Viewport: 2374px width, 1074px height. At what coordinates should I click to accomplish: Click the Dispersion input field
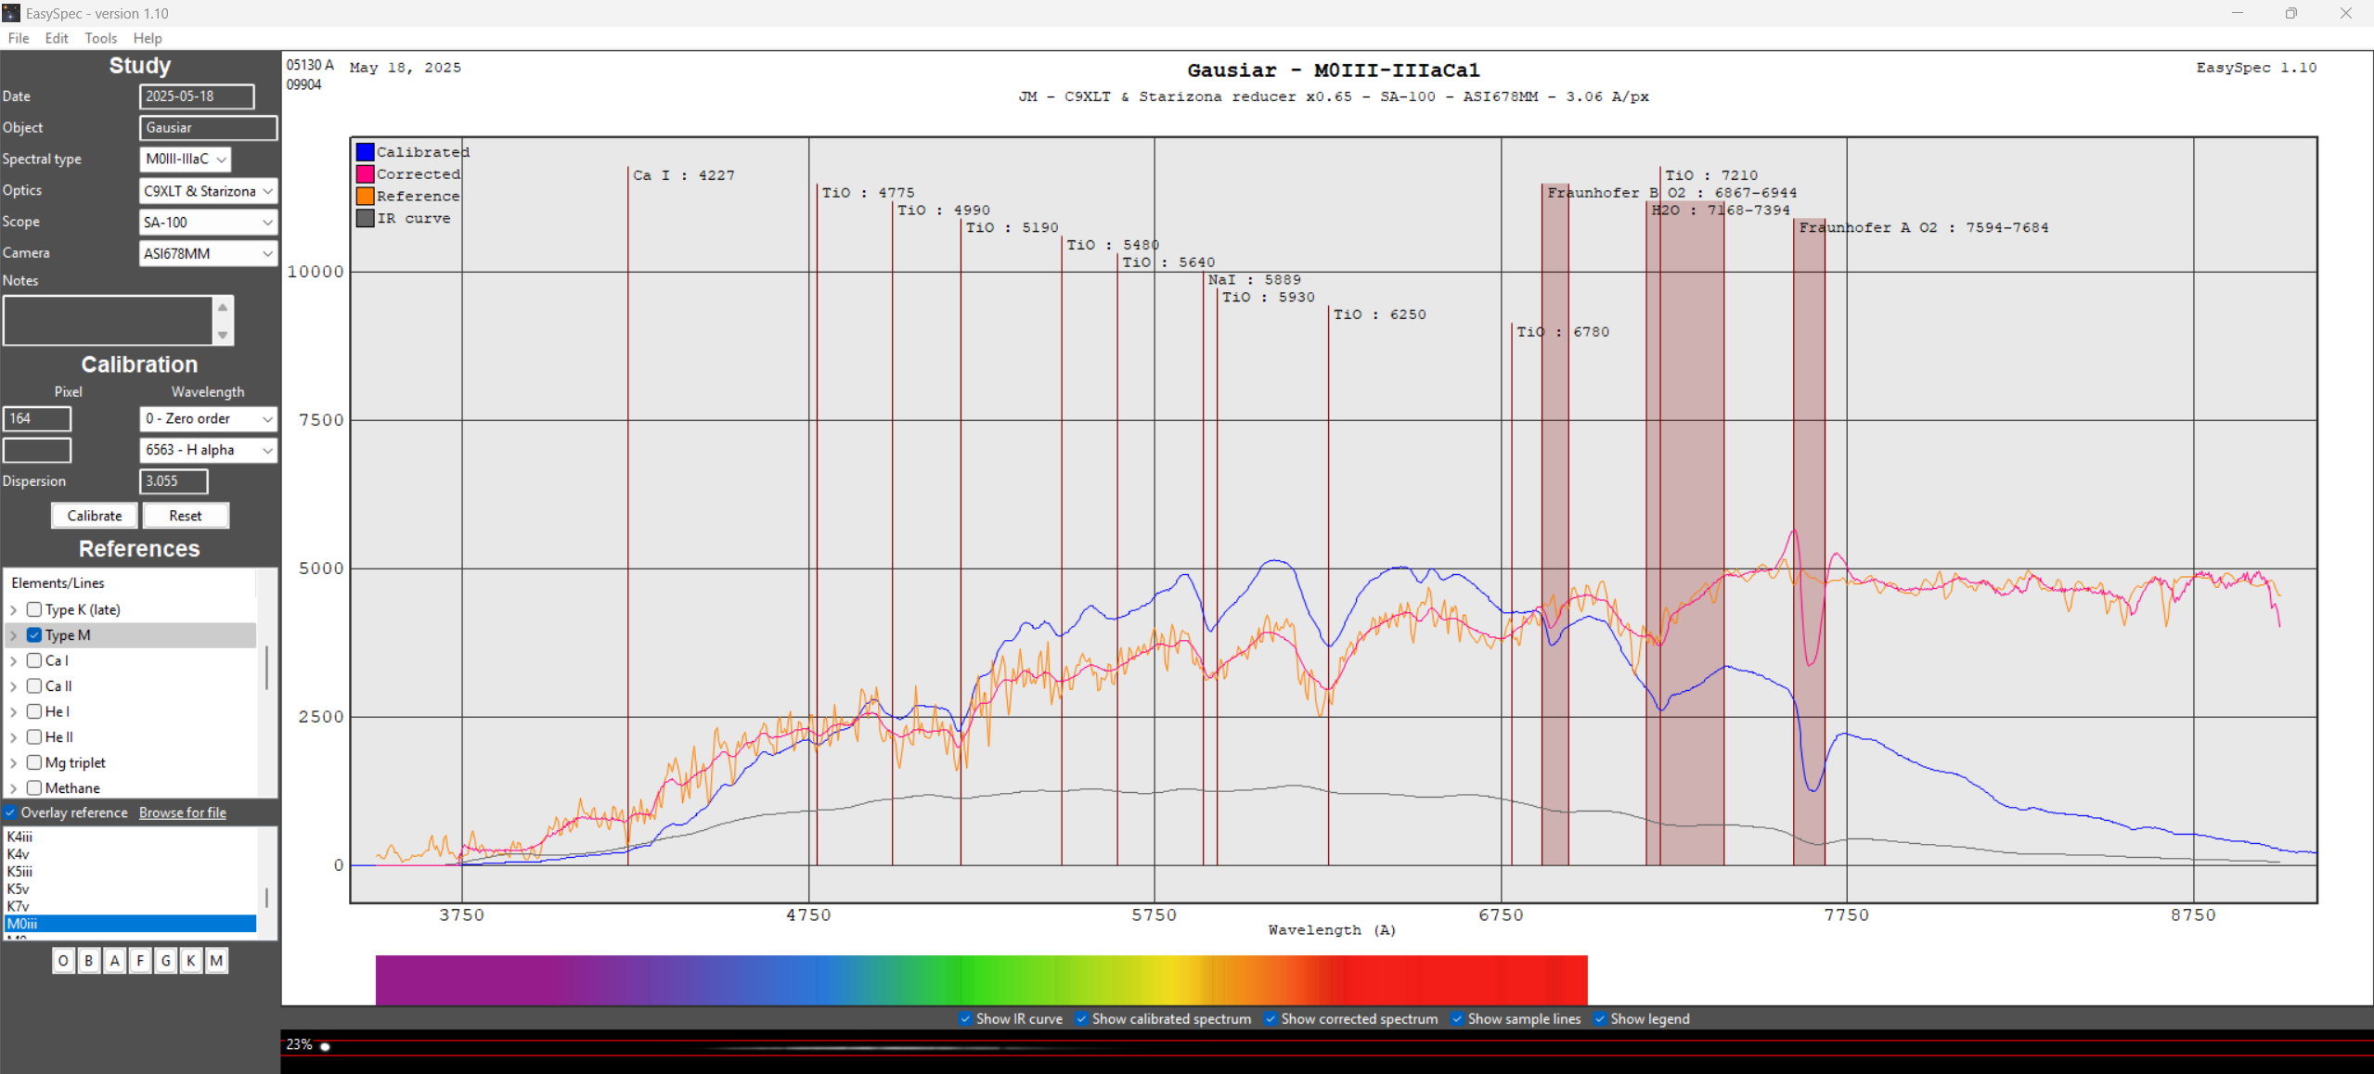[x=173, y=481]
